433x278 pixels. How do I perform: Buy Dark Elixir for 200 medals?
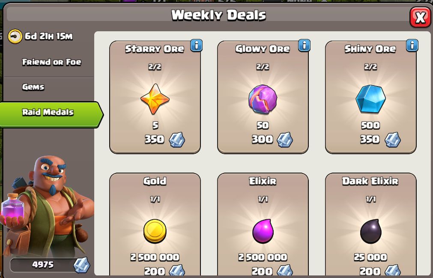[370, 225]
